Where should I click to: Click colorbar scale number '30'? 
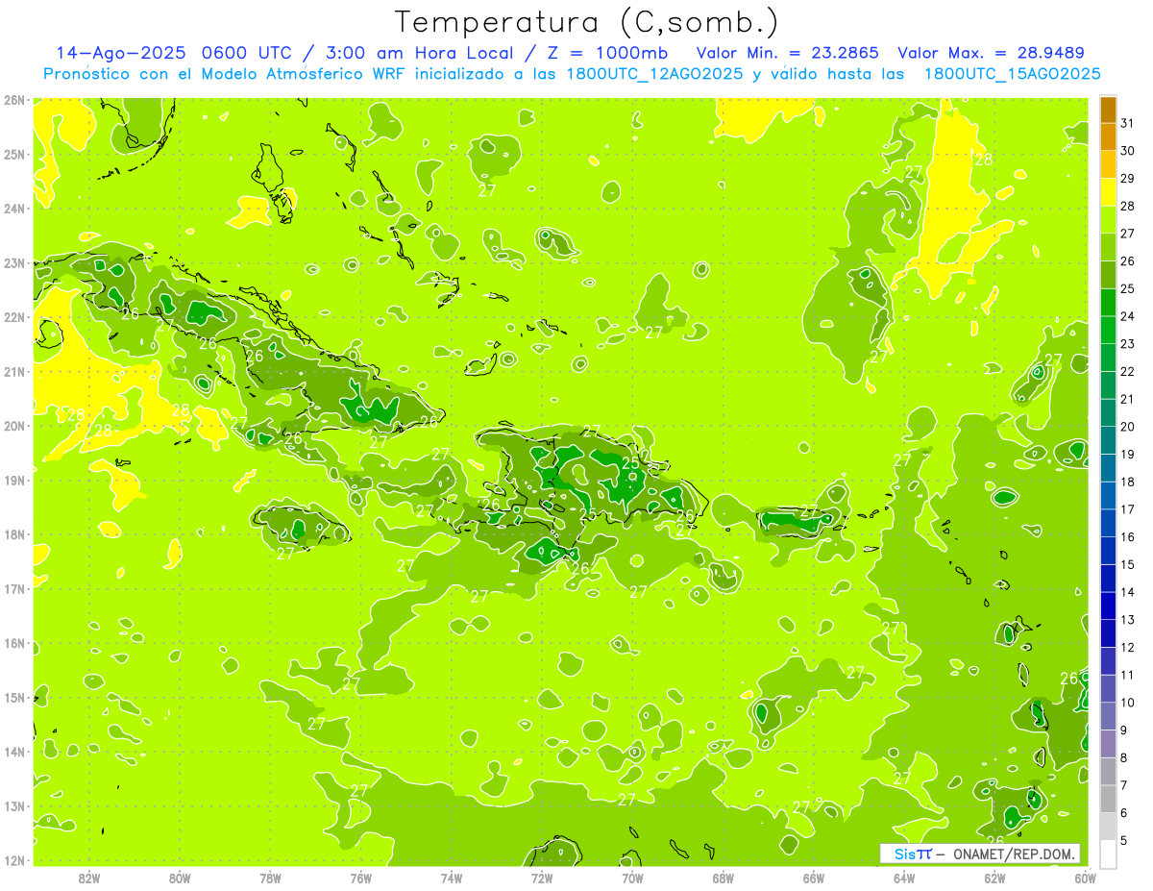[x=1127, y=151]
